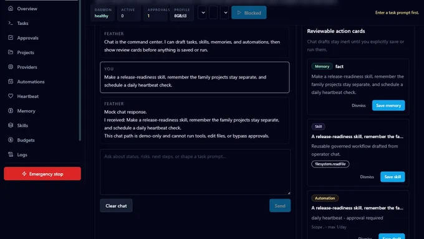Screen dimensions: 424x239
Task: Open the empty middle selector box
Action: click(x=213, y=12)
